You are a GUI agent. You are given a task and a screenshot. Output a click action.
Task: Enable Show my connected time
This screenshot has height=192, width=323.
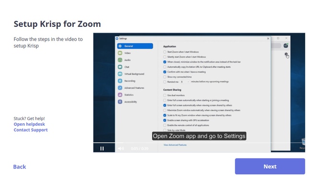164,77
